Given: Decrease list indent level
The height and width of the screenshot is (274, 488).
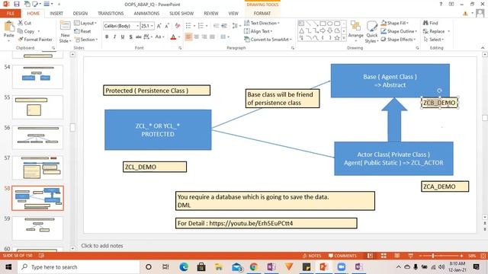Looking at the screenshot, I should point(217,26).
